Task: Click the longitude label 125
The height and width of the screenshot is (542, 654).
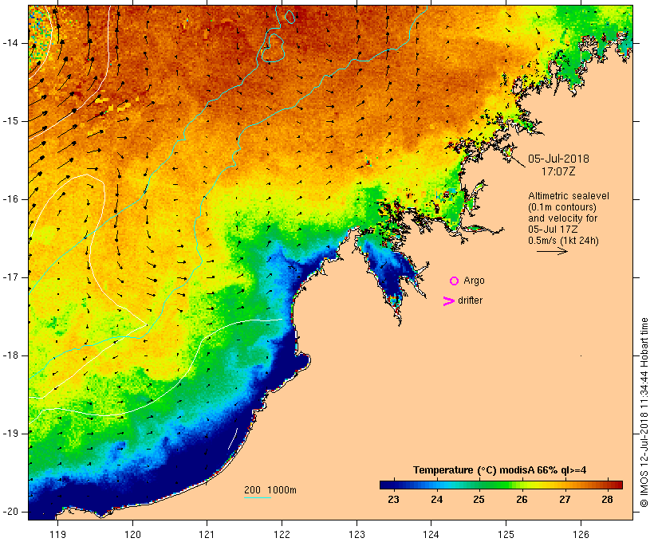Action: coord(506,535)
